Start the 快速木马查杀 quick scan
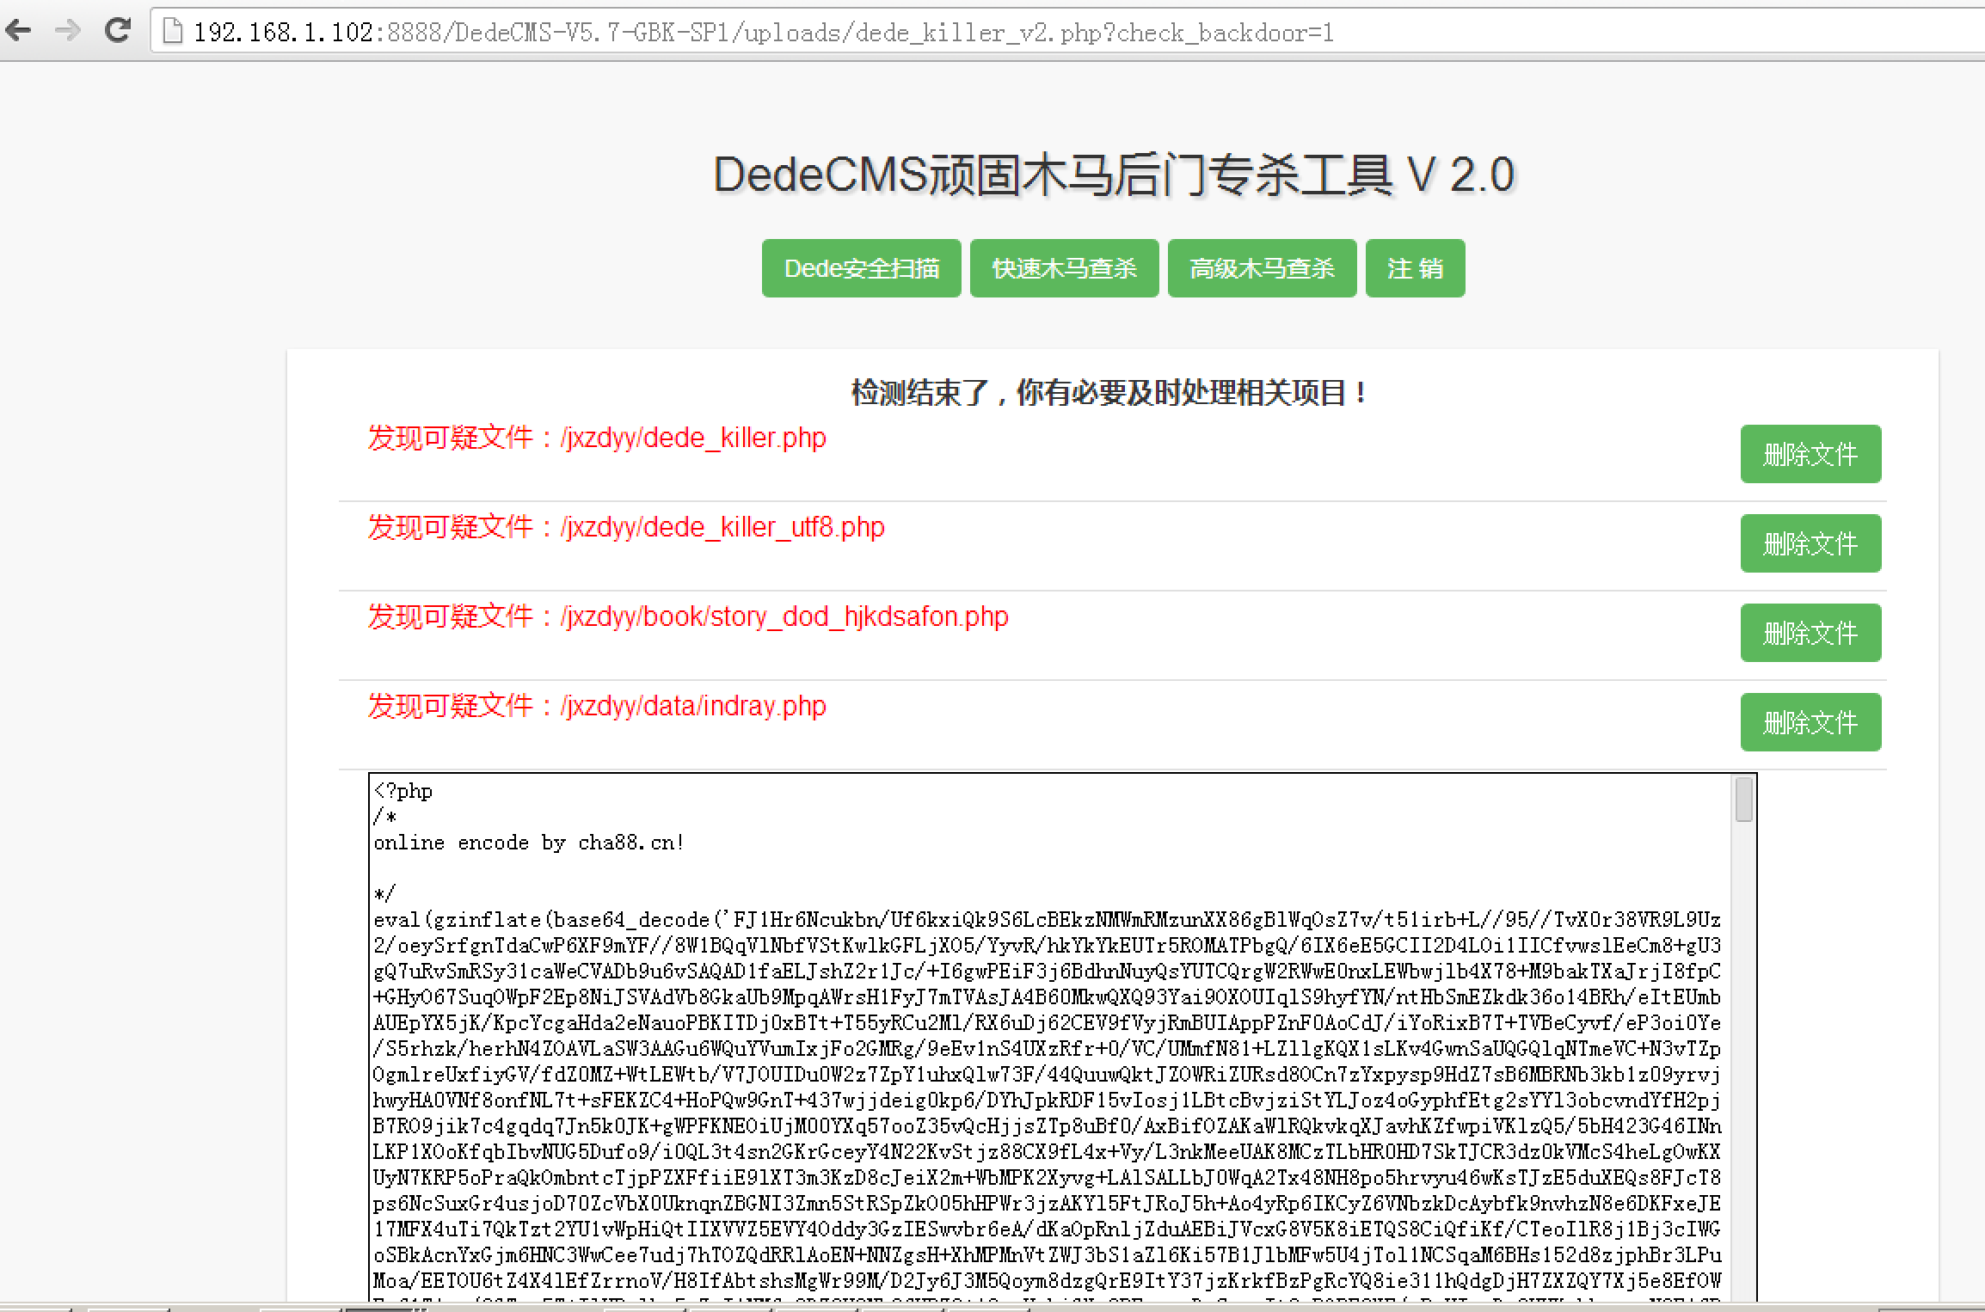This screenshot has width=1985, height=1312. (1064, 268)
